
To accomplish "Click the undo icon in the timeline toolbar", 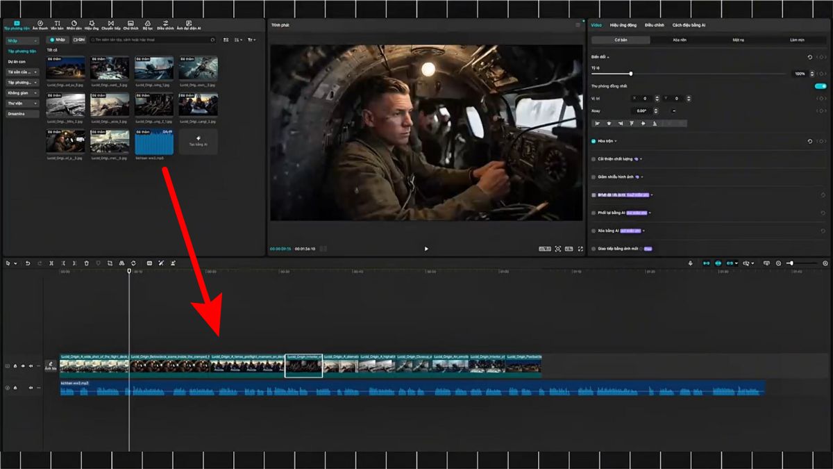I will click(x=28, y=263).
